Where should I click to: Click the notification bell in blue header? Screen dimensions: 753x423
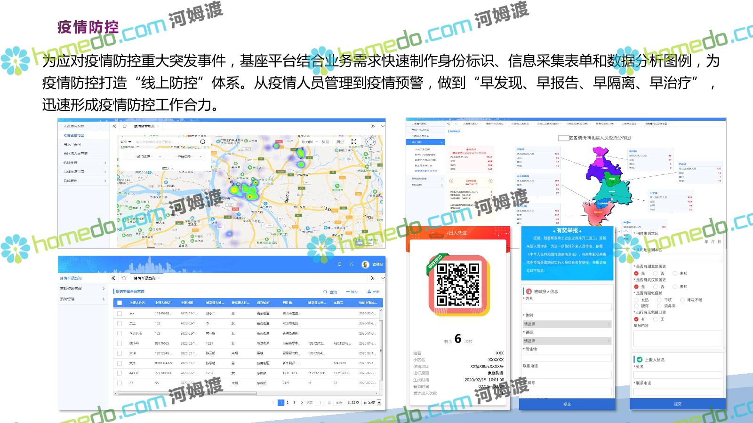coord(339,265)
